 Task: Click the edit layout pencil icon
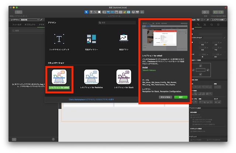[41, 19]
